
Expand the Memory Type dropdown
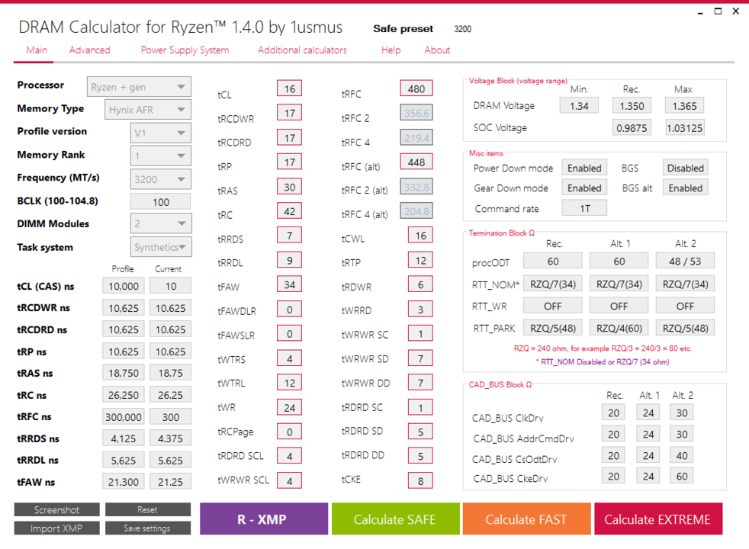tap(148, 110)
